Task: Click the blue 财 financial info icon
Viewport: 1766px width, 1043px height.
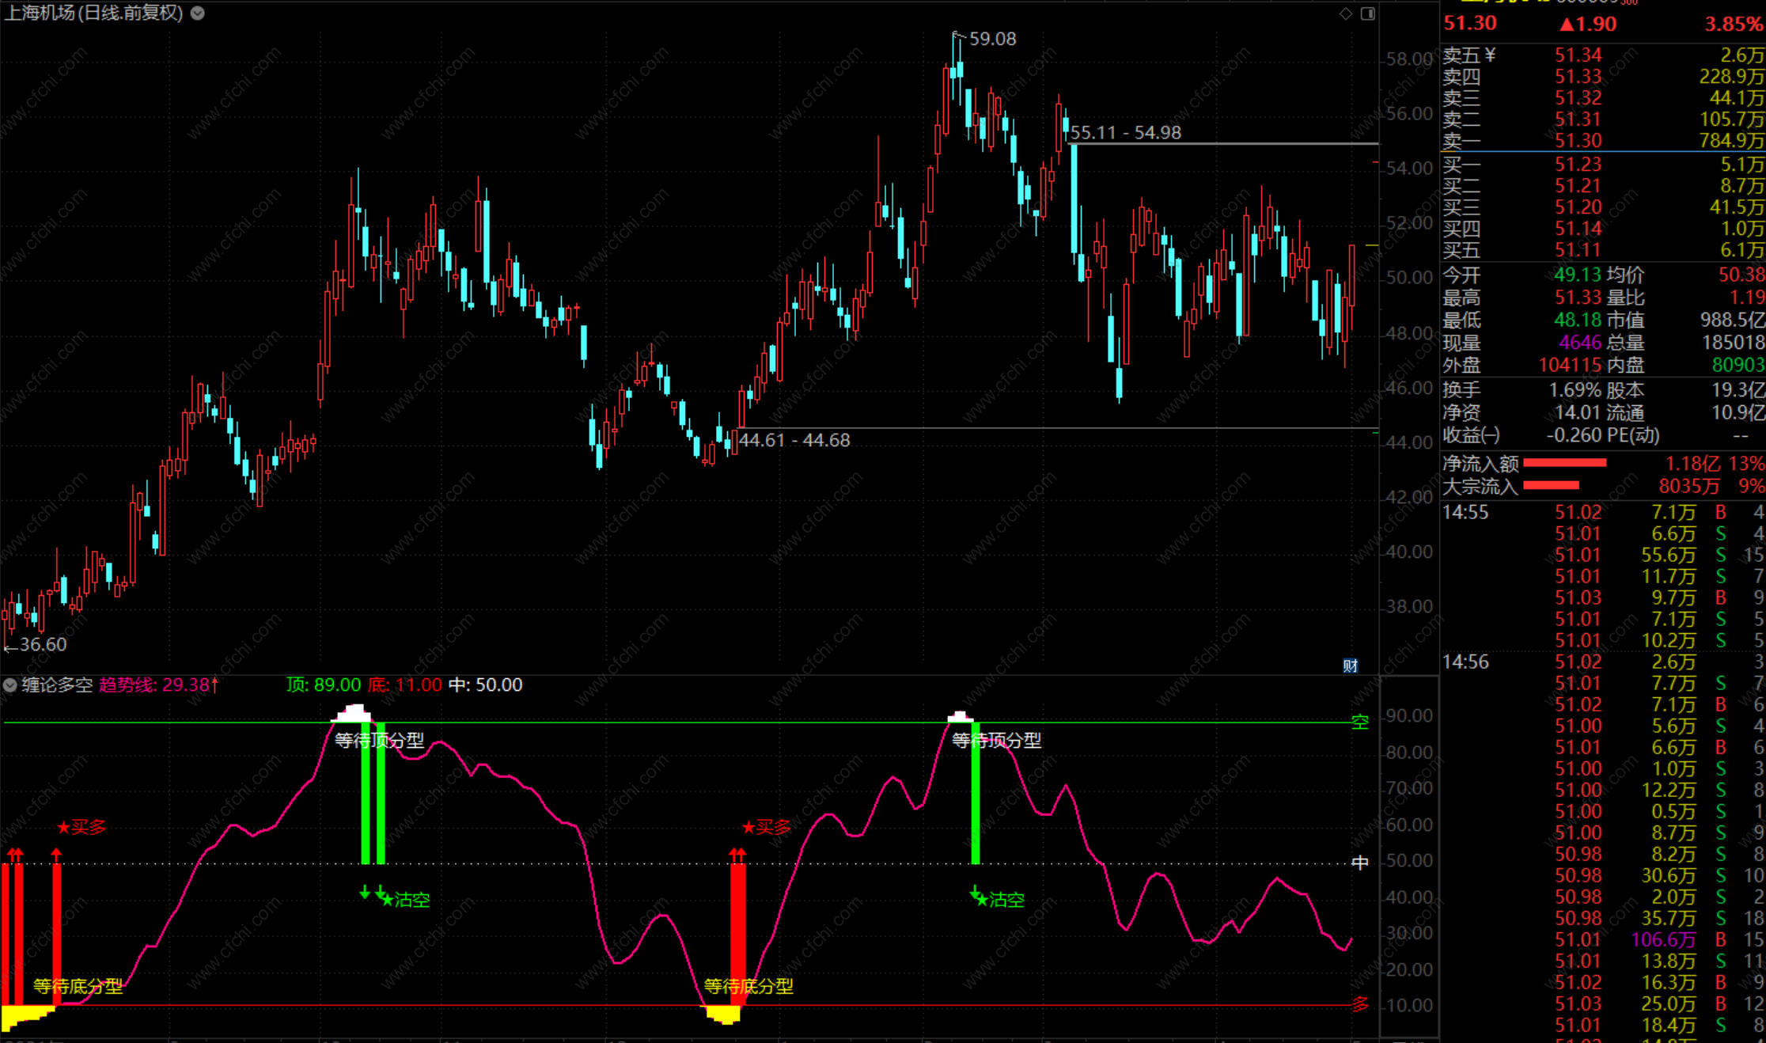Action: (1351, 666)
